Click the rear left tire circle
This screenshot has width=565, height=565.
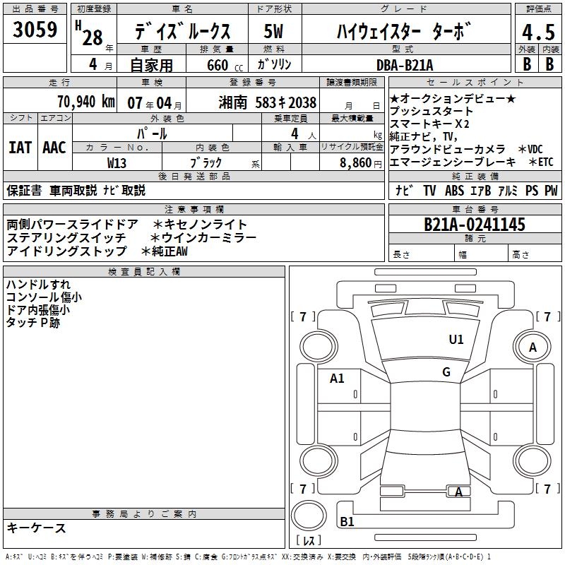point(319,461)
